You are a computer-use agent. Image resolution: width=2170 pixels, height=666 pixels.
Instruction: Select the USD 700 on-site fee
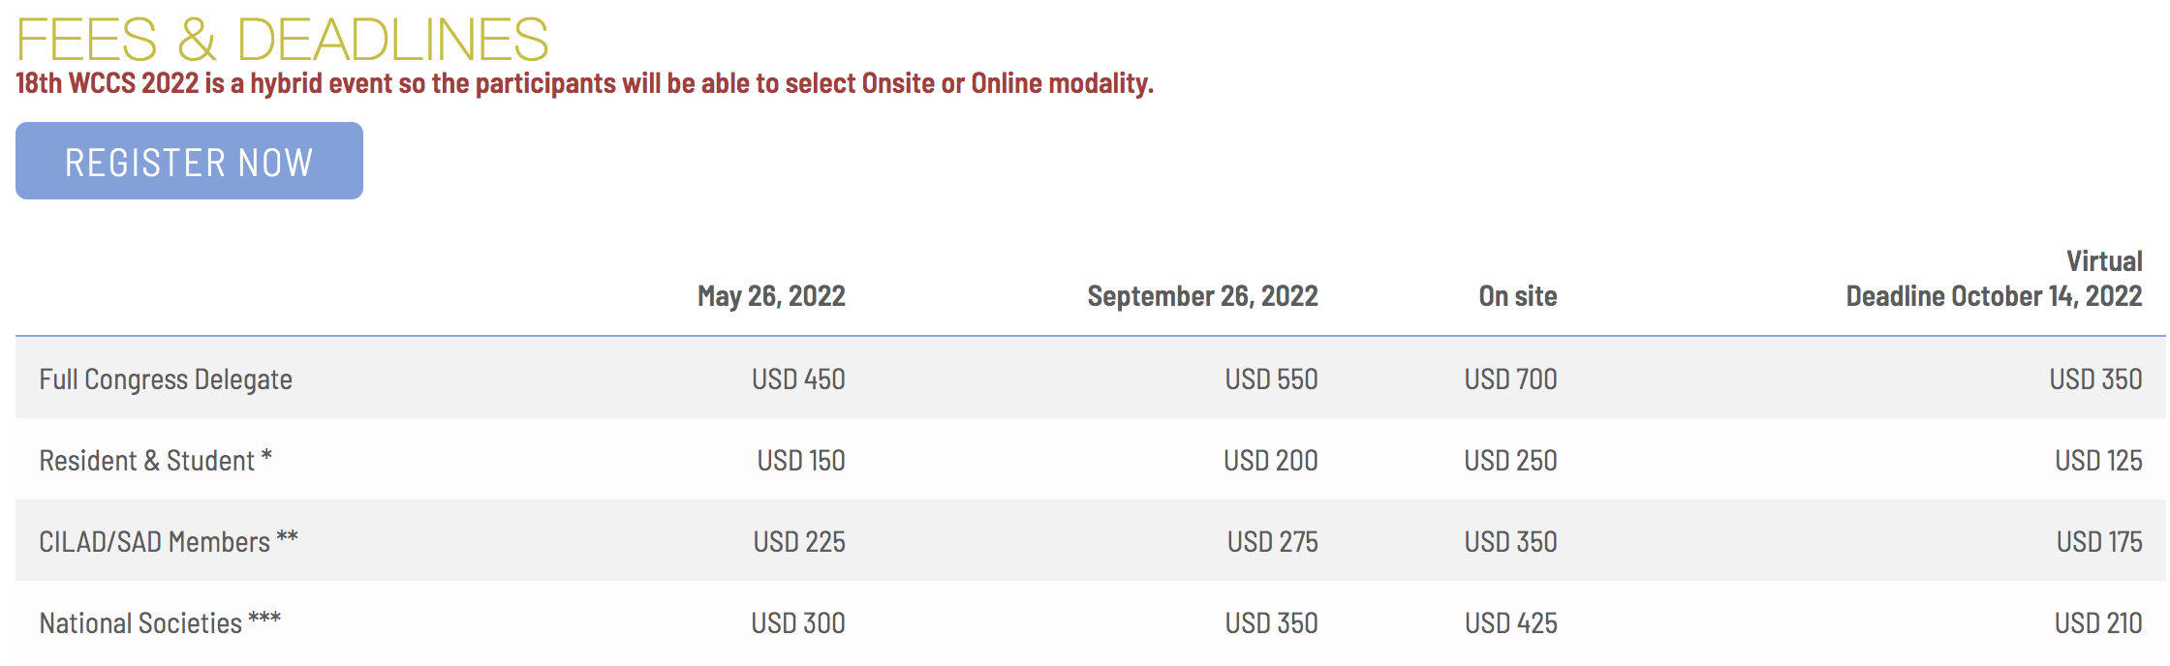(1510, 379)
